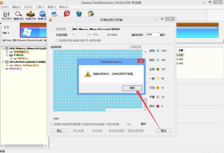Confirm the message with the 确定 button
The height and width of the screenshot is (153, 224).
click(x=132, y=88)
